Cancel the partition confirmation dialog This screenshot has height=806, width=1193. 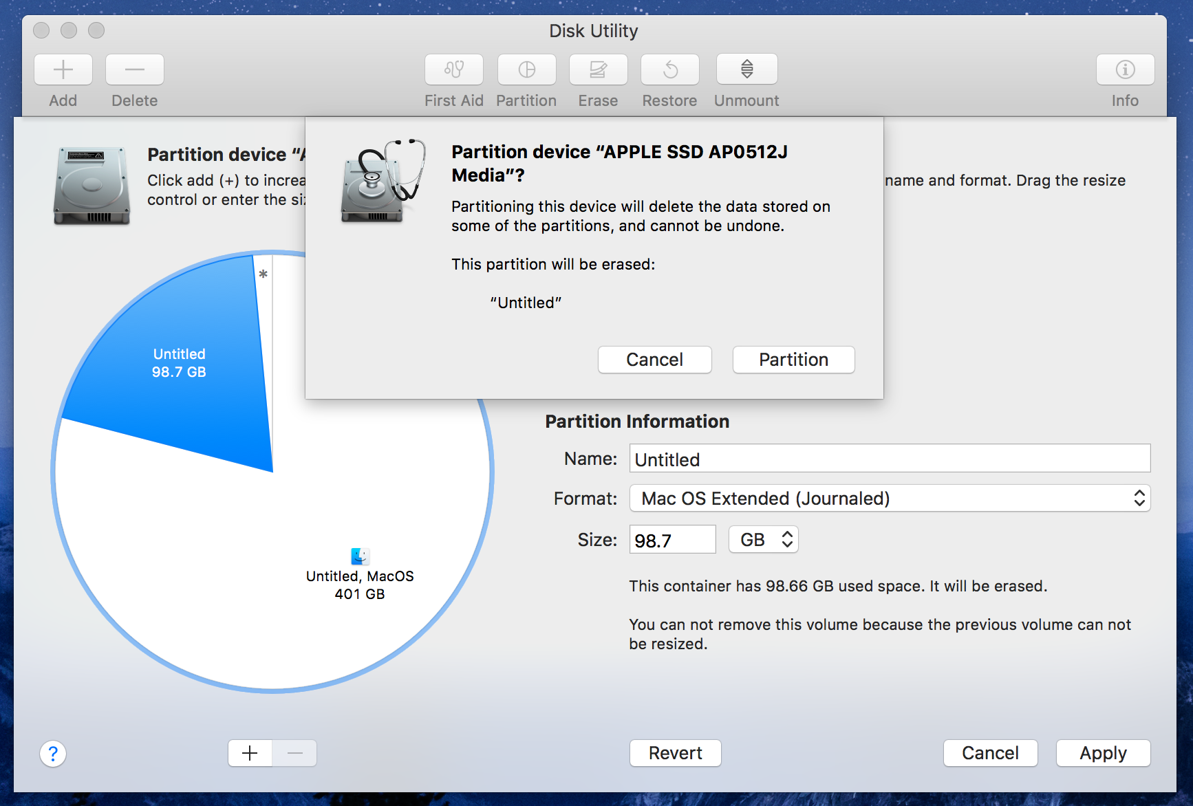[654, 360]
